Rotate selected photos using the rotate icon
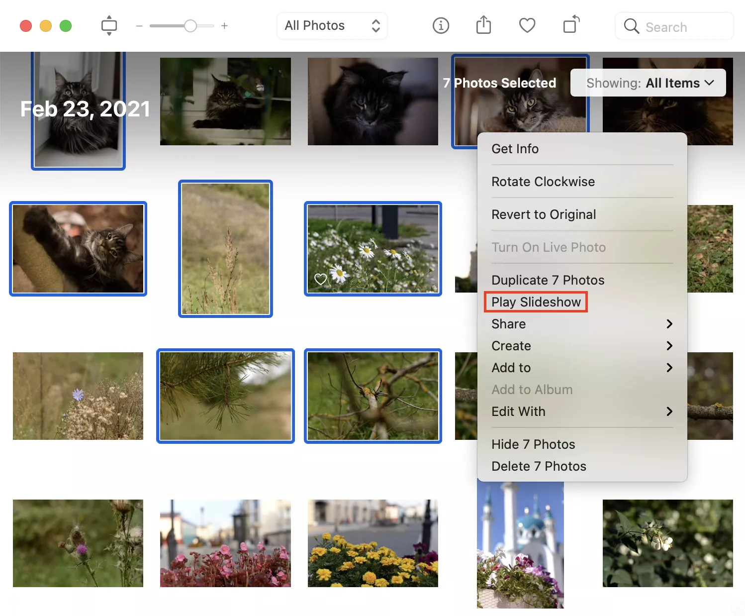 [x=570, y=26]
